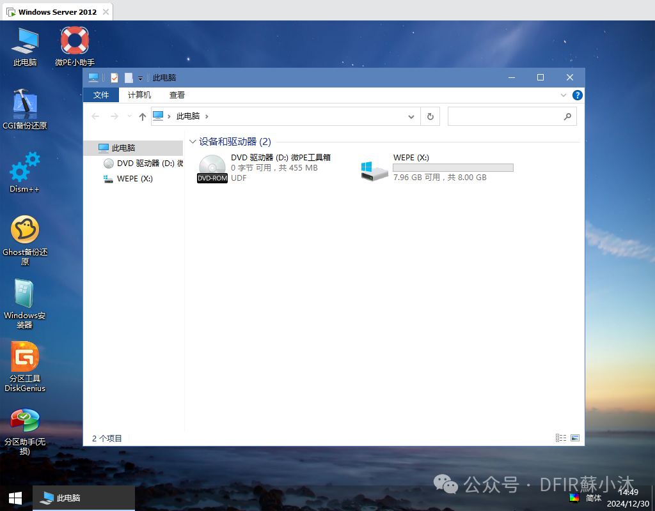Switch to the 查看 ribbon tab

tap(177, 95)
